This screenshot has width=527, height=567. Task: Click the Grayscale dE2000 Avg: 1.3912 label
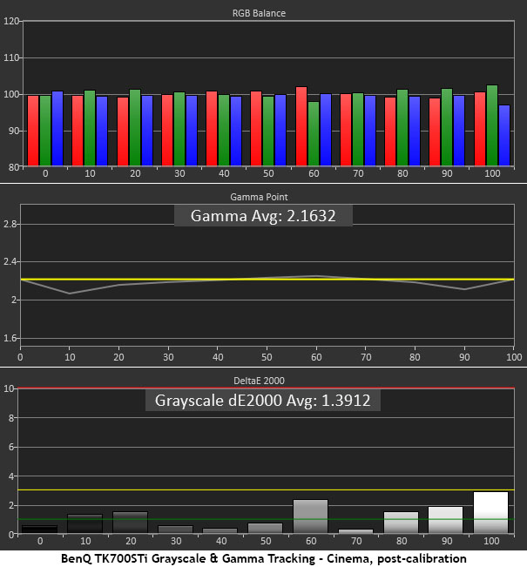[x=263, y=402]
